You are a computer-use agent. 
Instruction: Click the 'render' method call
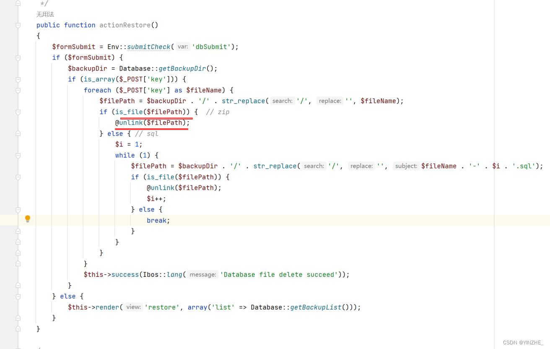pos(107,307)
